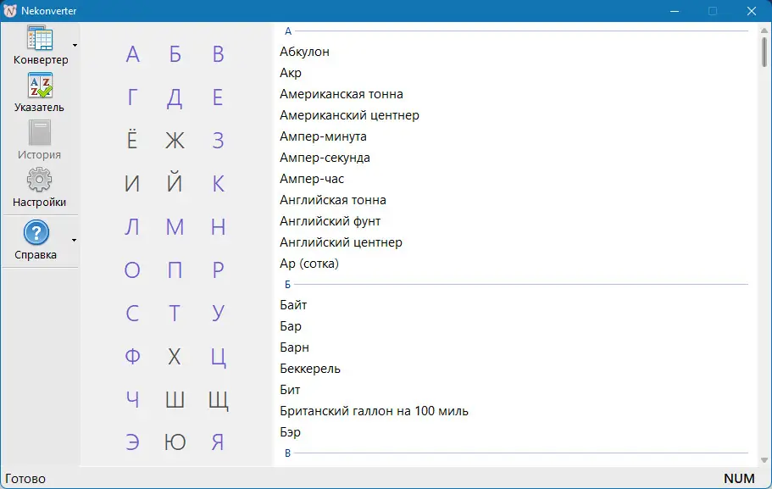Open the Конвертер panel

[39, 47]
